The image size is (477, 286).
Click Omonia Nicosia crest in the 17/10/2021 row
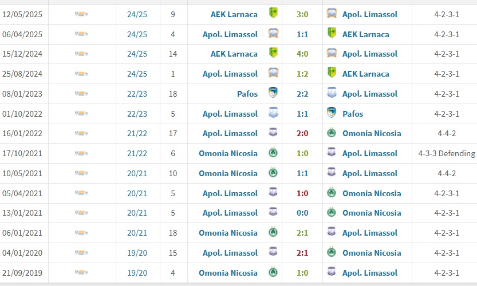tap(273, 153)
